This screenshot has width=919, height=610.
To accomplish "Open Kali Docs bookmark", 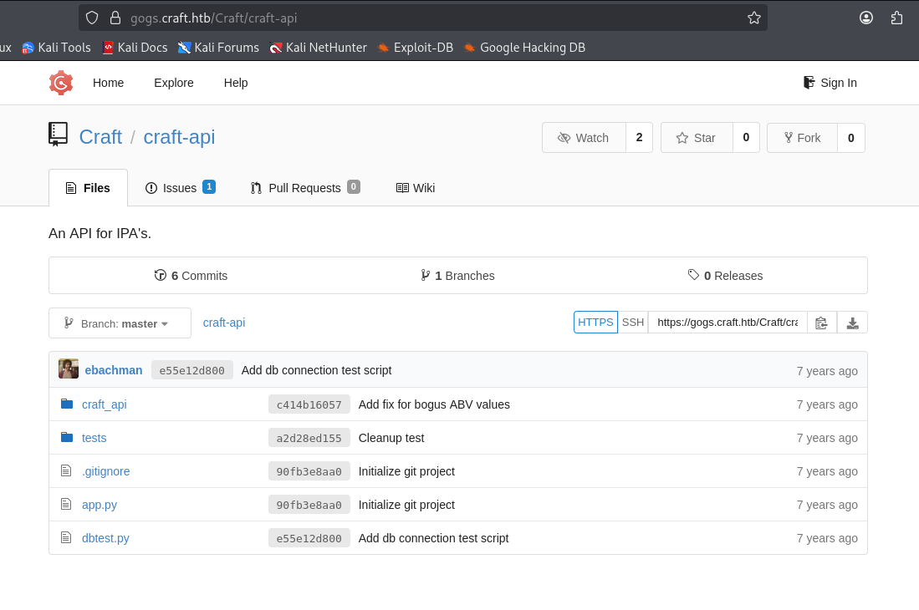I will 135,48.
